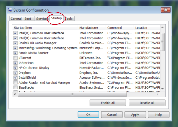Sort by the Manufacturer column header

click(92, 28)
